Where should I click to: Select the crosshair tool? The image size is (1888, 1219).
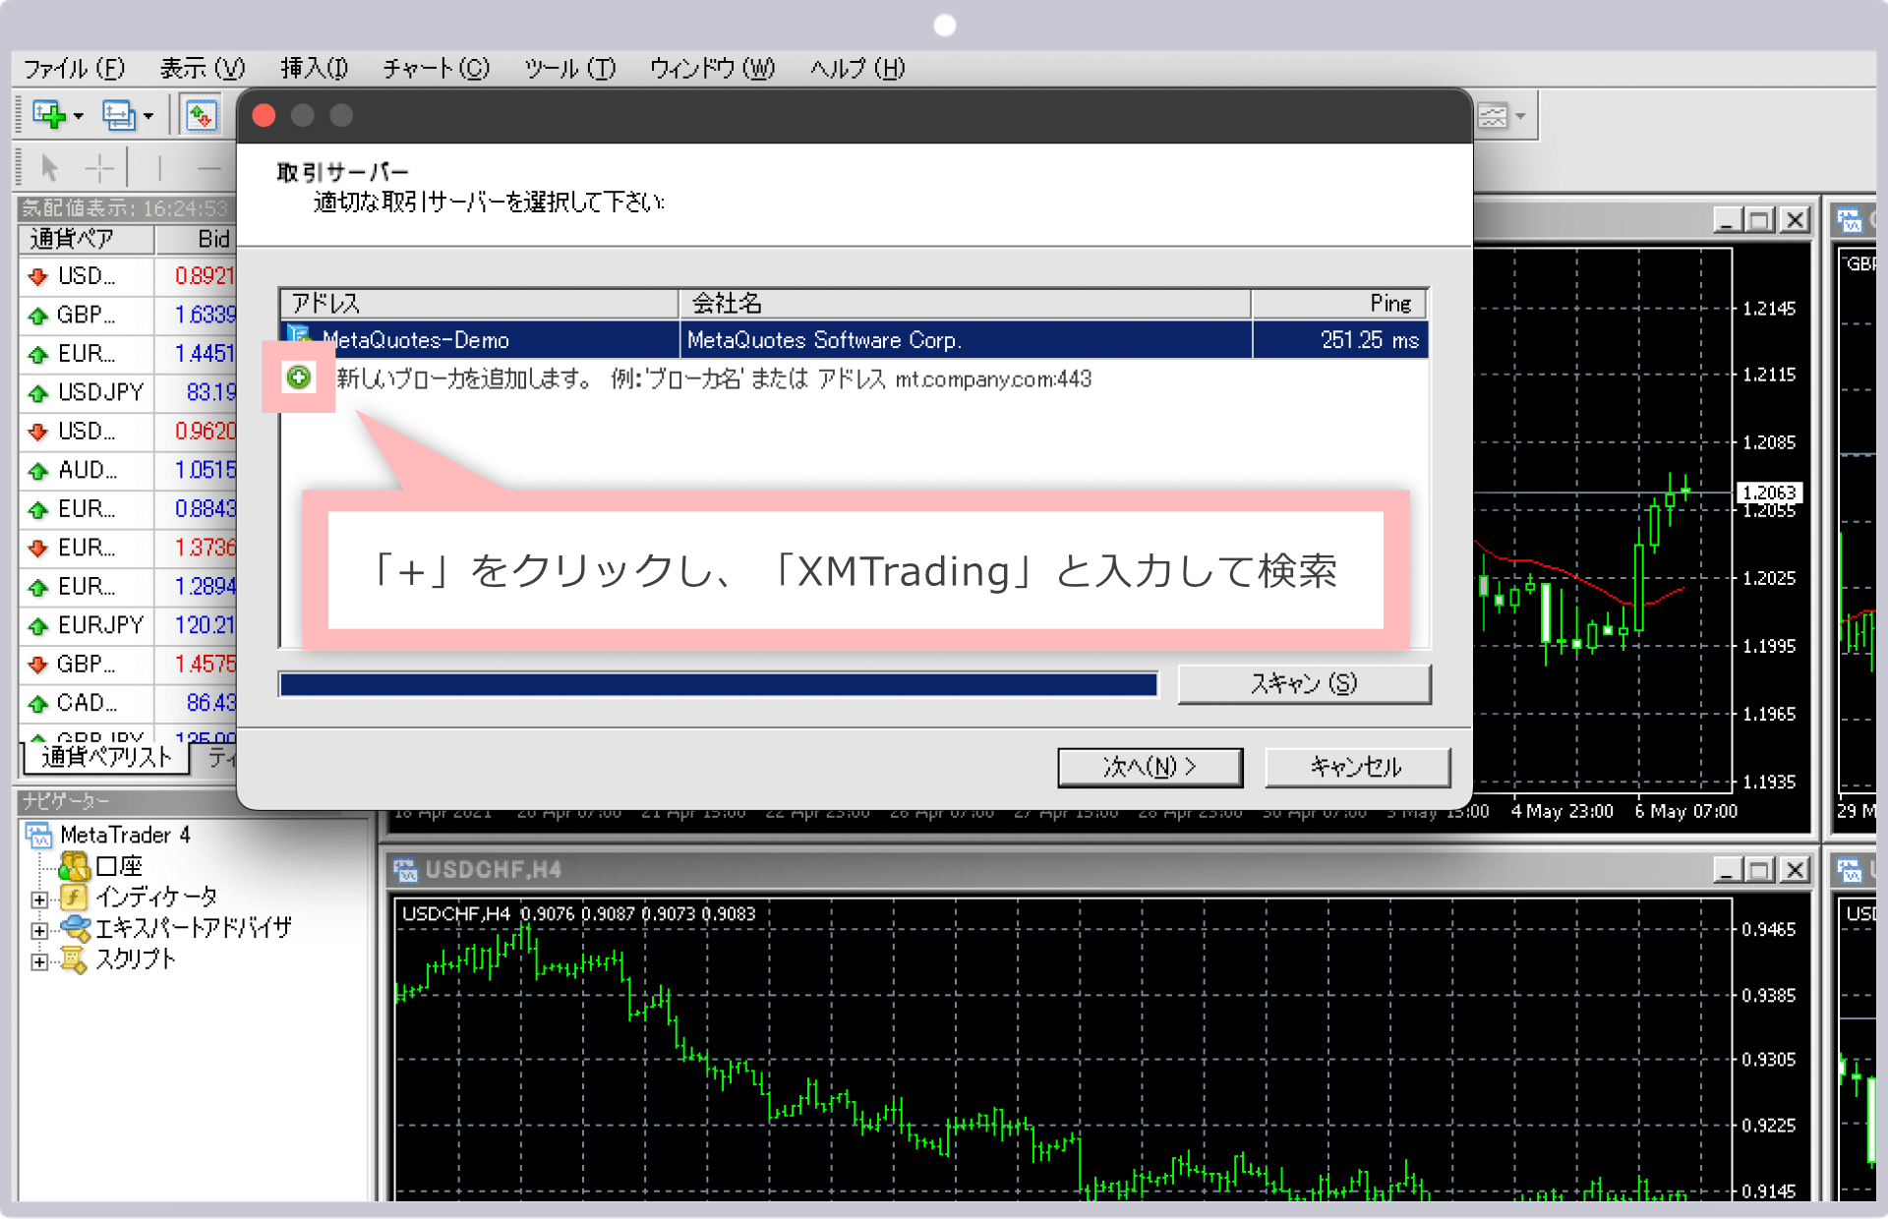coord(100,168)
